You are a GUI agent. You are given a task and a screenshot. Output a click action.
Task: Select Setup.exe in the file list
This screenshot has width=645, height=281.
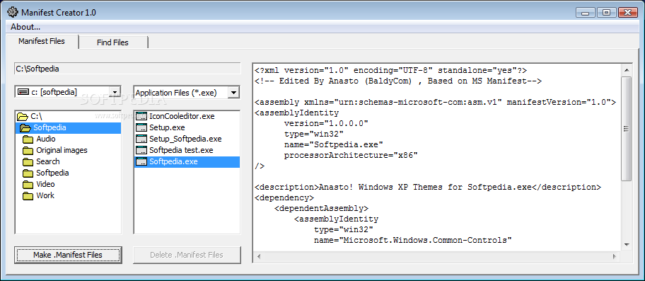click(x=167, y=127)
